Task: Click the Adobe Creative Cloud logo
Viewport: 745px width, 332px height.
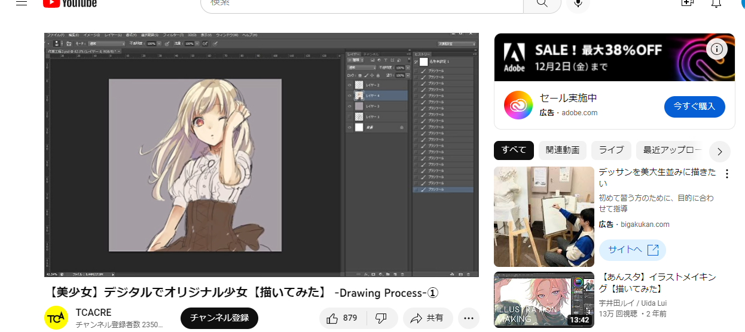Action: pyautogui.click(x=518, y=105)
